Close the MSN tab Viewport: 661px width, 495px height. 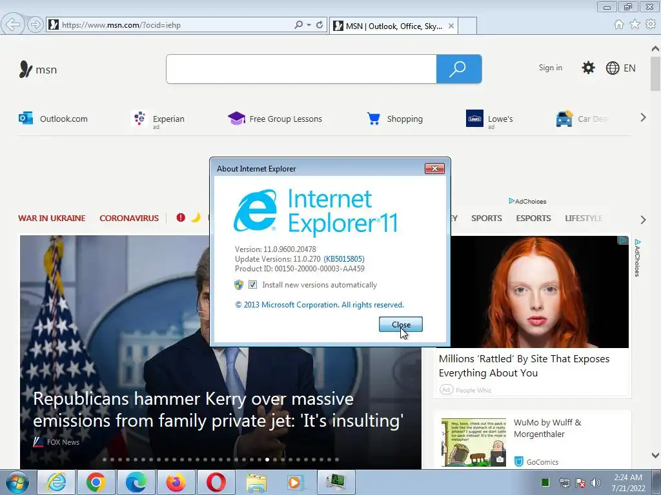click(x=451, y=26)
